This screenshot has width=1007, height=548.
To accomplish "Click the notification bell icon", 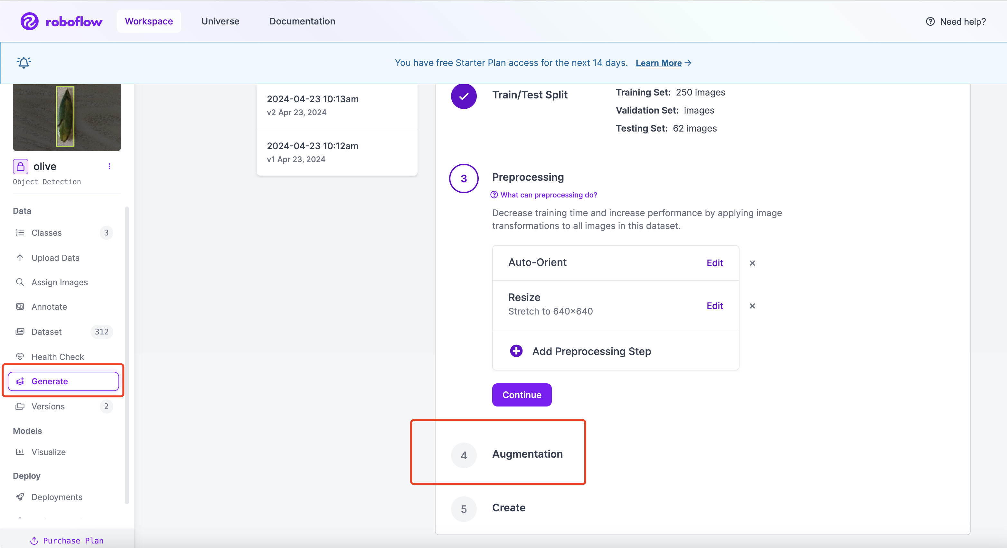I will (x=24, y=62).
